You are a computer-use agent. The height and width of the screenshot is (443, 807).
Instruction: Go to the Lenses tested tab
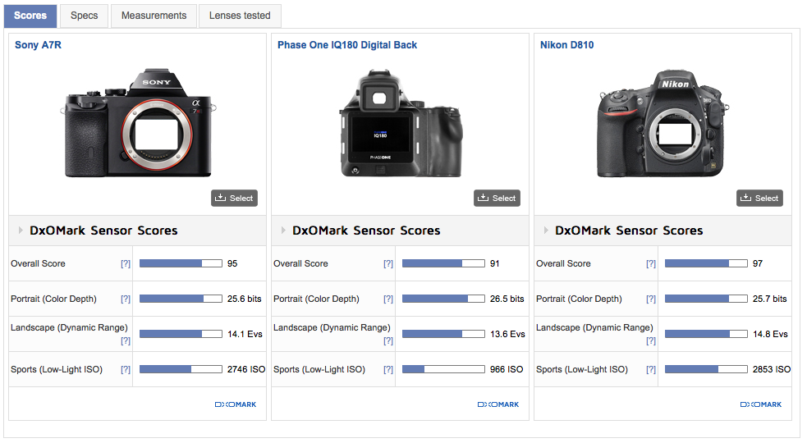pos(240,16)
